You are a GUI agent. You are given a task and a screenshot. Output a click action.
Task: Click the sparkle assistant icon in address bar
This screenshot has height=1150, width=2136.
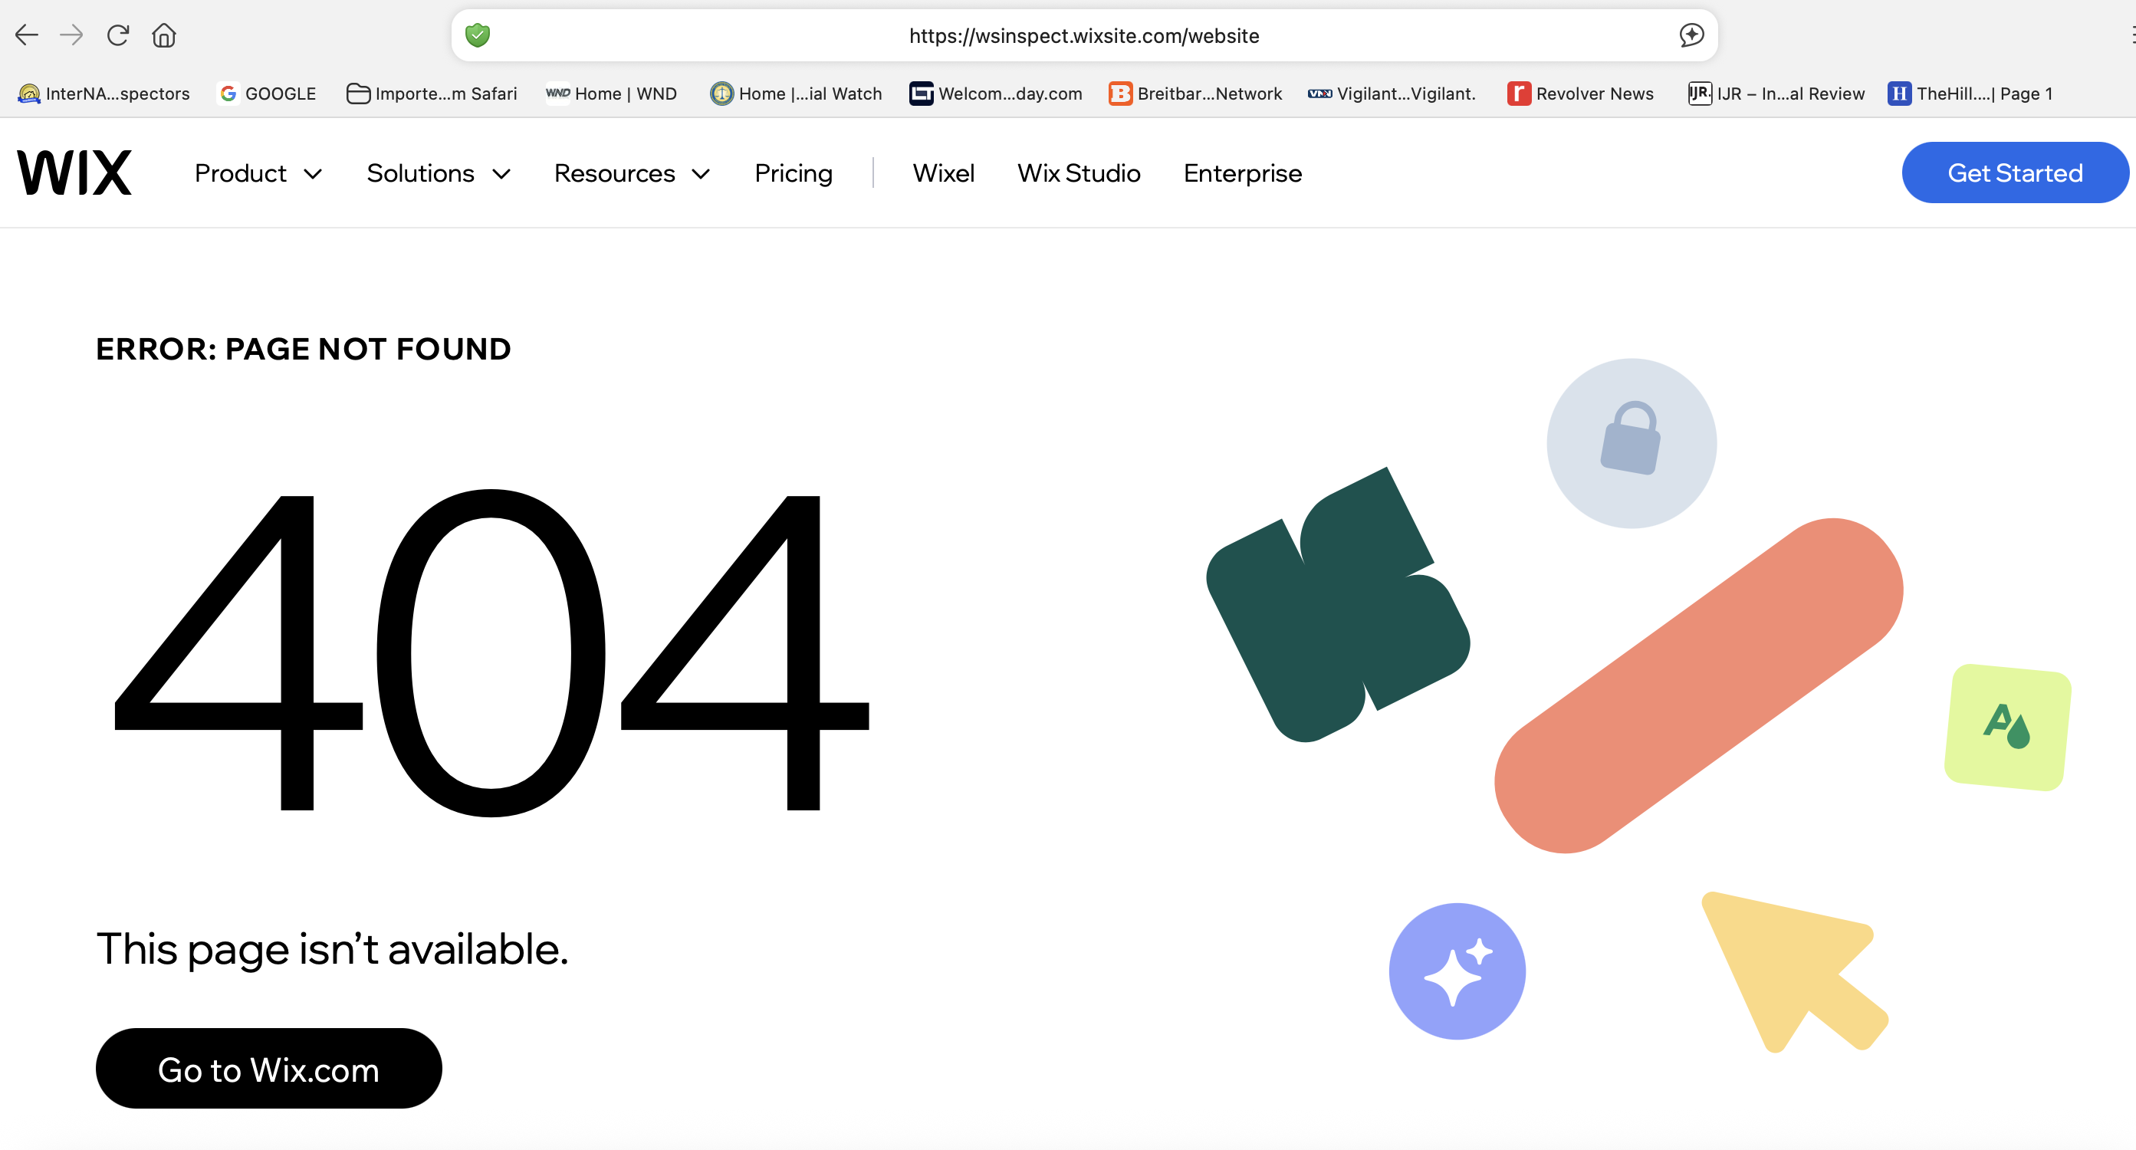[1691, 34]
